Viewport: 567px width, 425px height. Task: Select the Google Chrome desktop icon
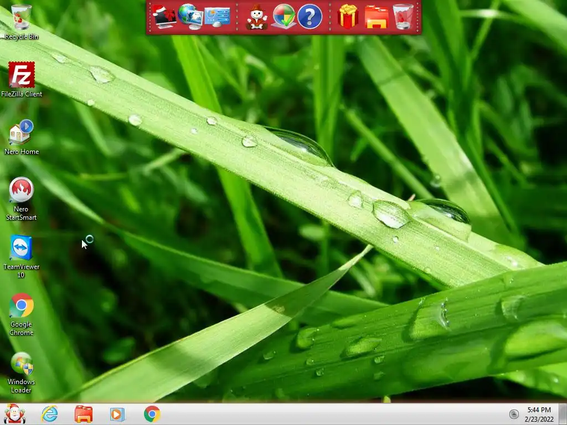(x=22, y=314)
